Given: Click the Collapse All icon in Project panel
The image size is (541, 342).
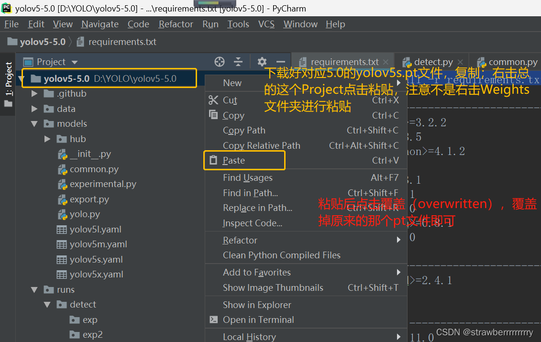Looking at the screenshot, I should (x=238, y=62).
